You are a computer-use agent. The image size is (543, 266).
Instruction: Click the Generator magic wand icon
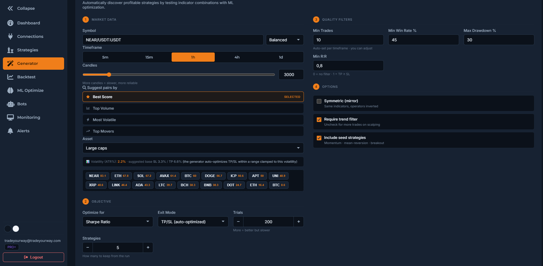tap(10, 63)
